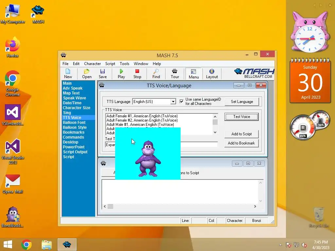Screen dimensions: 335x251
Task: Click the Action Center flag icon
Action: [x=288, y=245]
